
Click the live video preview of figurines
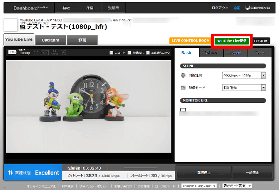pyautogui.click(x=89, y=106)
